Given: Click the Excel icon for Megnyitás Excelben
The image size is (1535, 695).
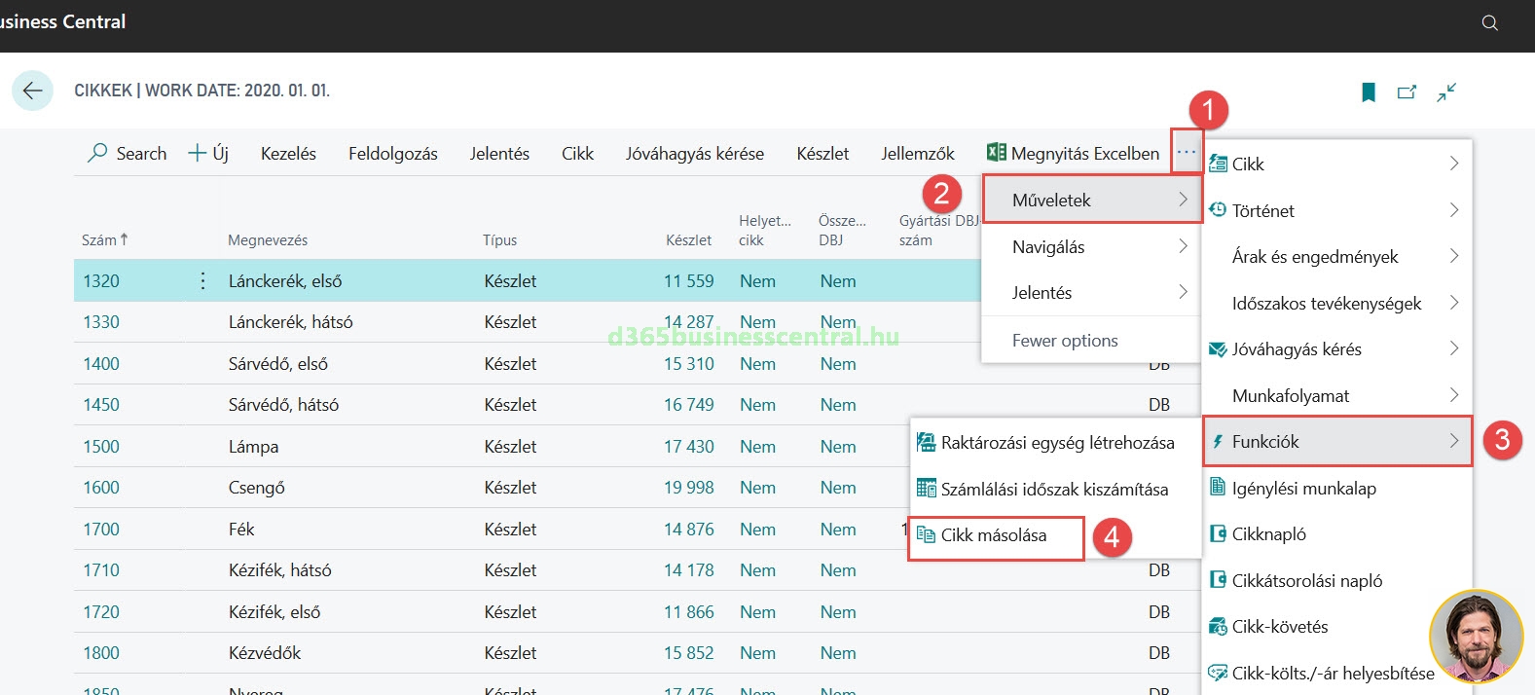Looking at the screenshot, I should point(996,153).
